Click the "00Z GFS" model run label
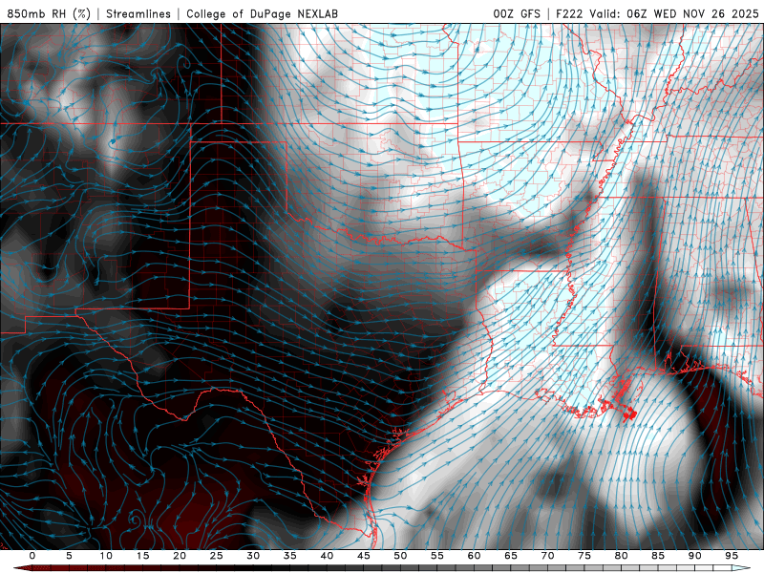The width and height of the screenshot is (764, 573). pyautogui.click(x=517, y=13)
